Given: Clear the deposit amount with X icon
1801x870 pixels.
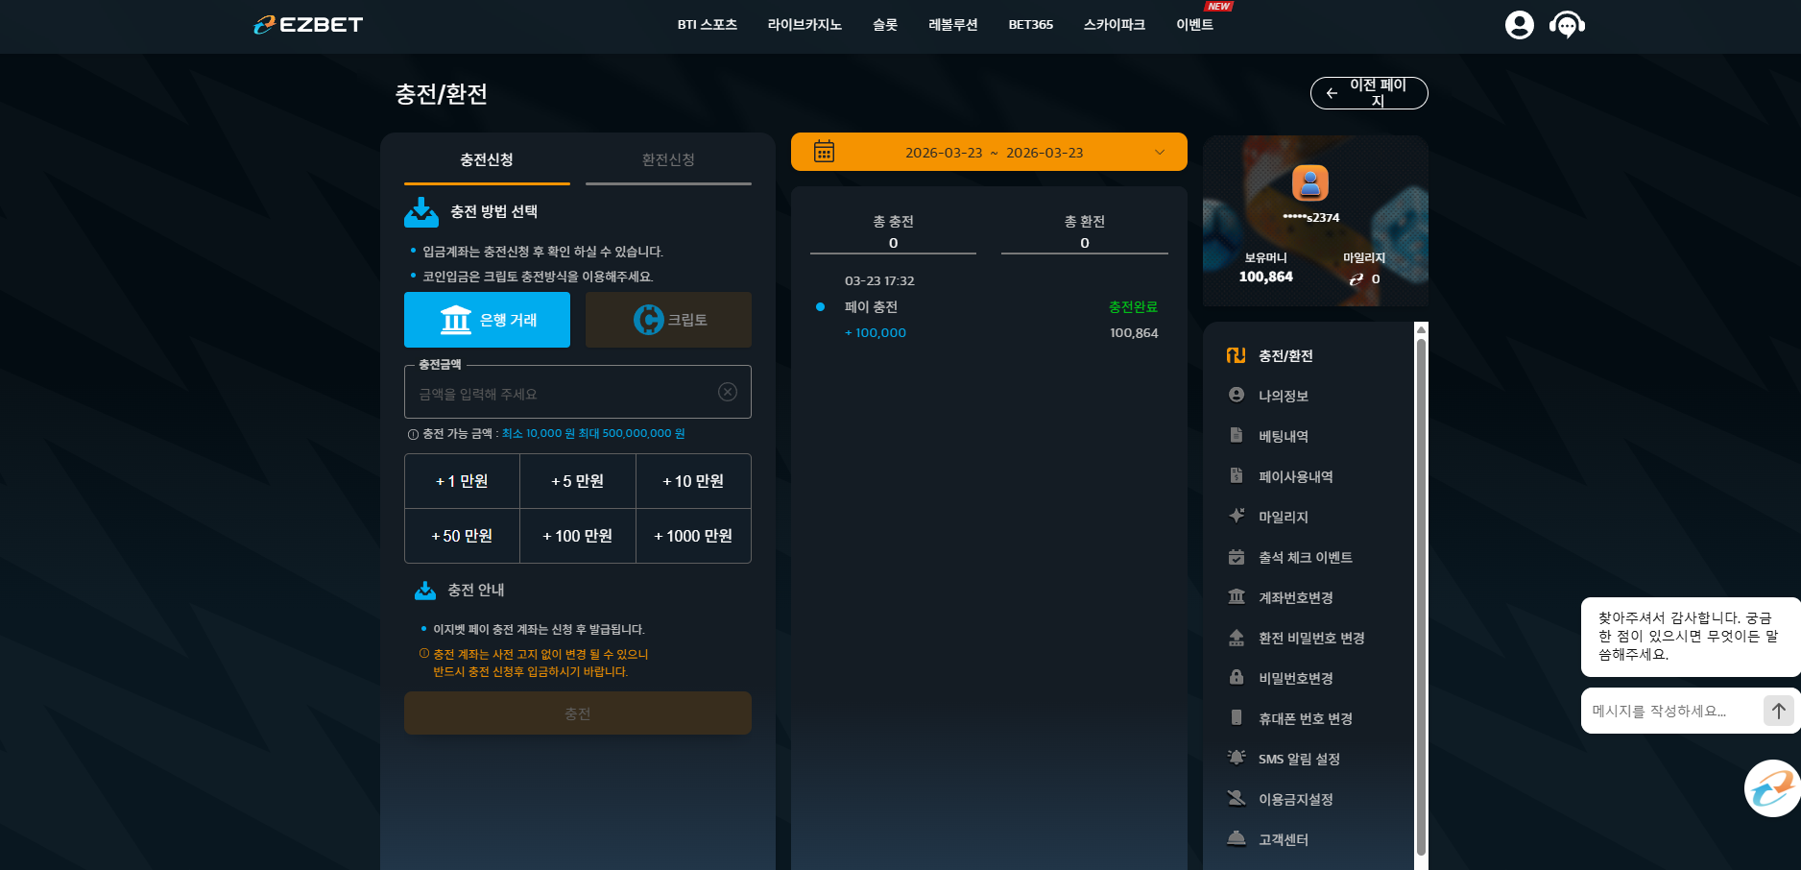Looking at the screenshot, I should pos(728,392).
